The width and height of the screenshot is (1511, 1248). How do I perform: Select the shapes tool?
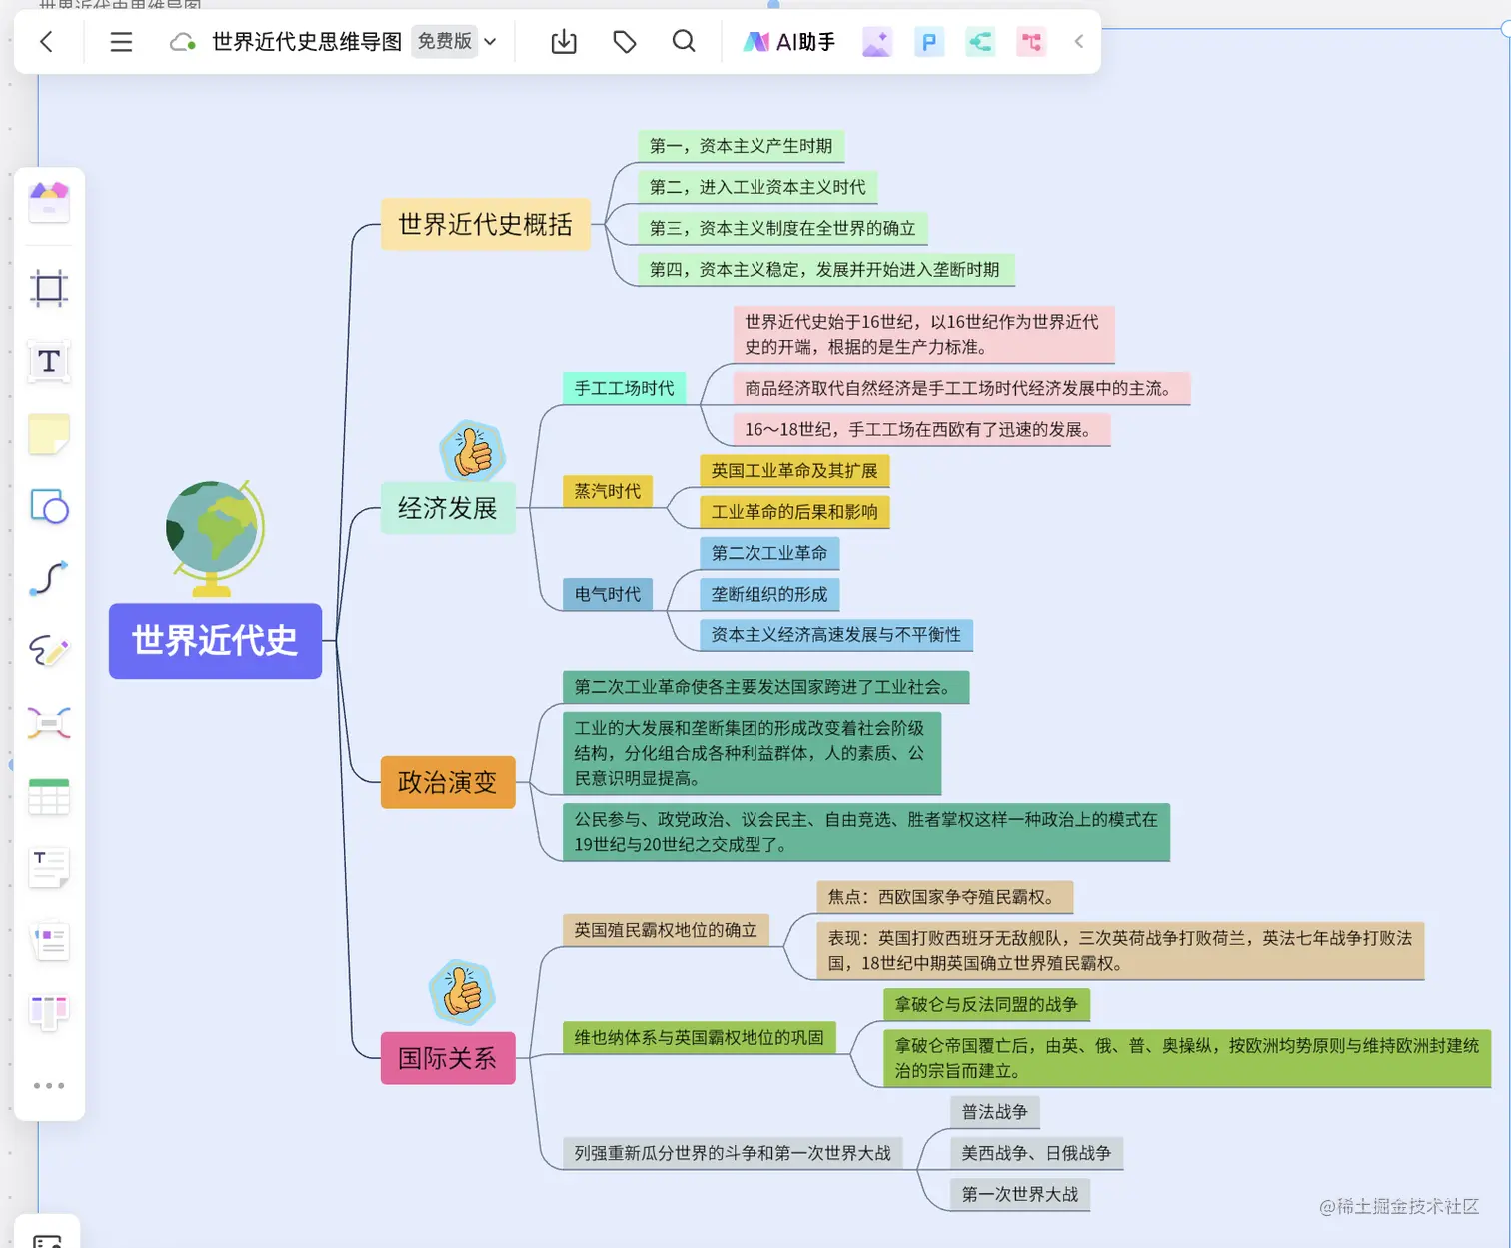click(49, 508)
